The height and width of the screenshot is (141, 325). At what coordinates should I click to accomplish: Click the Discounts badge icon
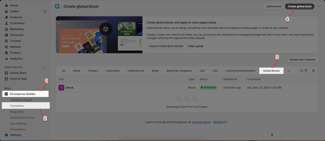pos(6,35)
